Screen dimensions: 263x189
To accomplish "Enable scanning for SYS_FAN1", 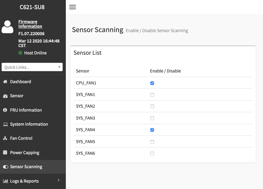I will click(152, 95).
